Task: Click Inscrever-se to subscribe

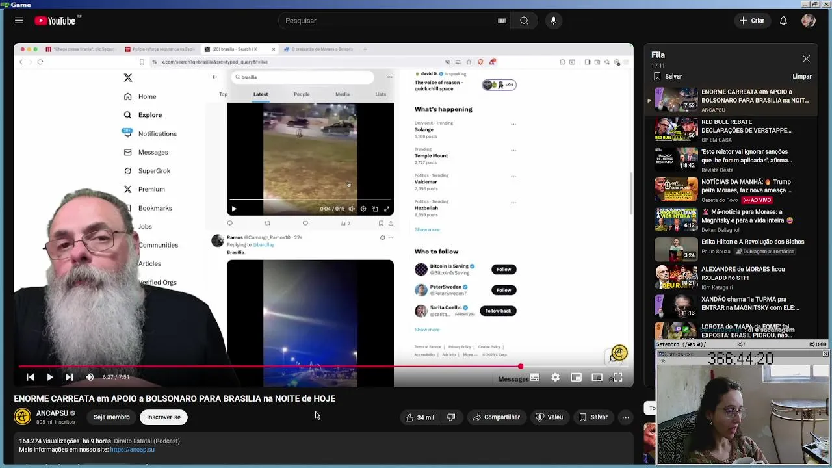Action: pyautogui.click(x=164, y=417)
